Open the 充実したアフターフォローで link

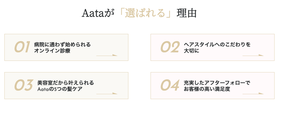click(217, 83)
